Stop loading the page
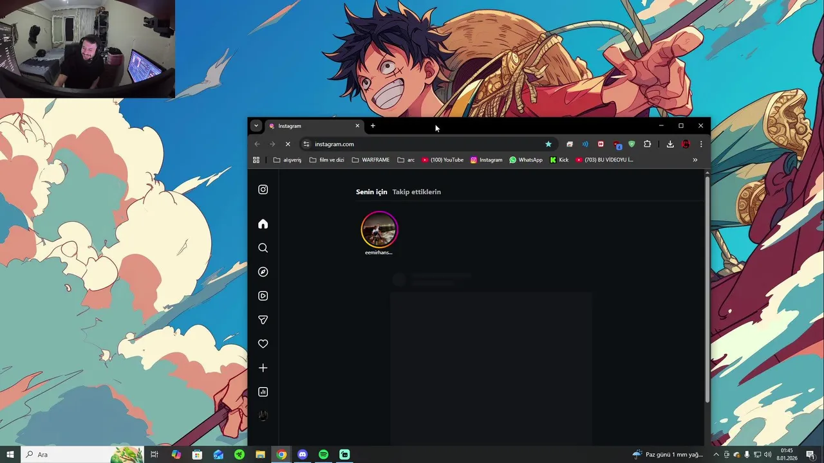Image resolution: width=824 pixels, height=463 pixels. pos(288,144)
